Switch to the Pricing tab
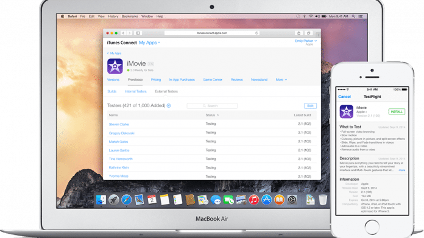This screenshot has width=424, height=238. (x=156, y=80)
